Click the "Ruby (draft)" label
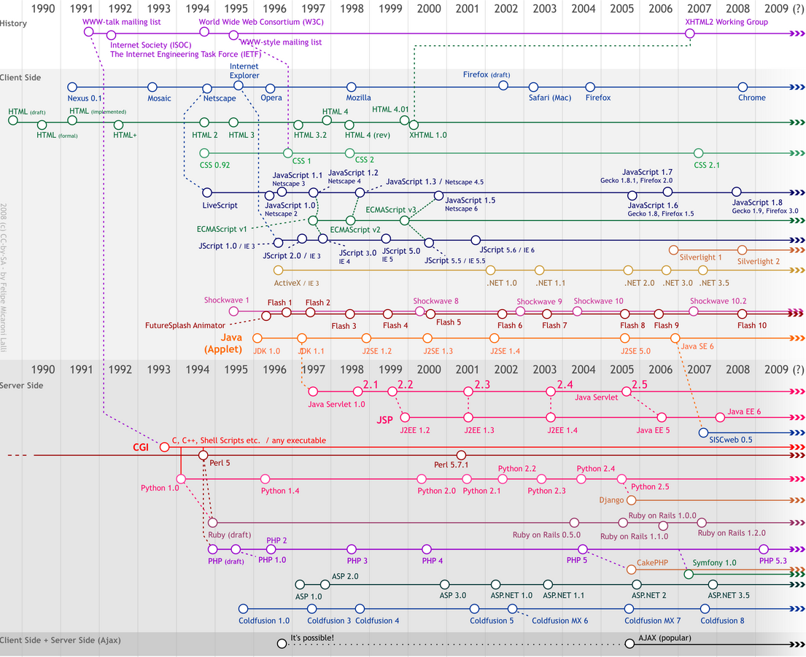806x657 pixels. (x=229, y=535)
